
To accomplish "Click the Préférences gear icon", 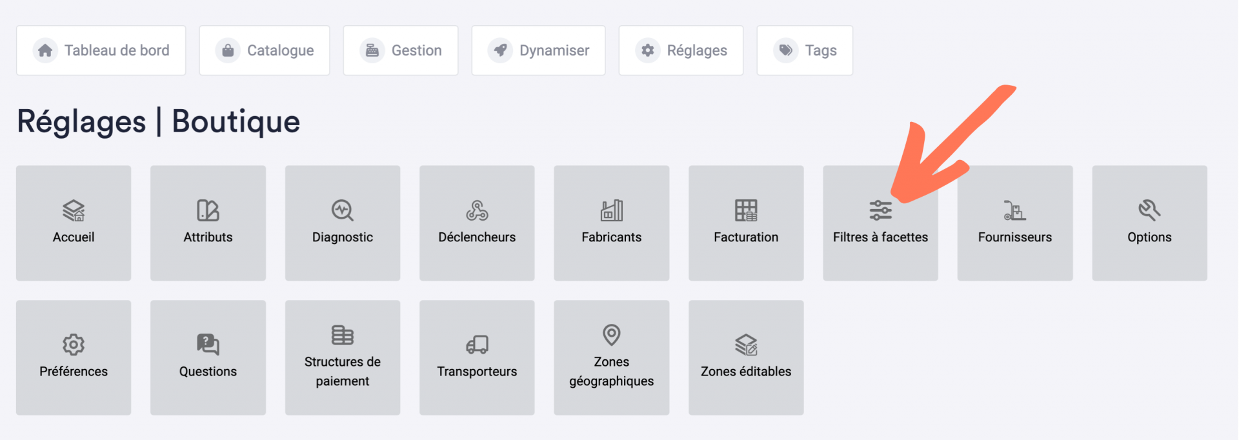I will click(x=74, y=345).
